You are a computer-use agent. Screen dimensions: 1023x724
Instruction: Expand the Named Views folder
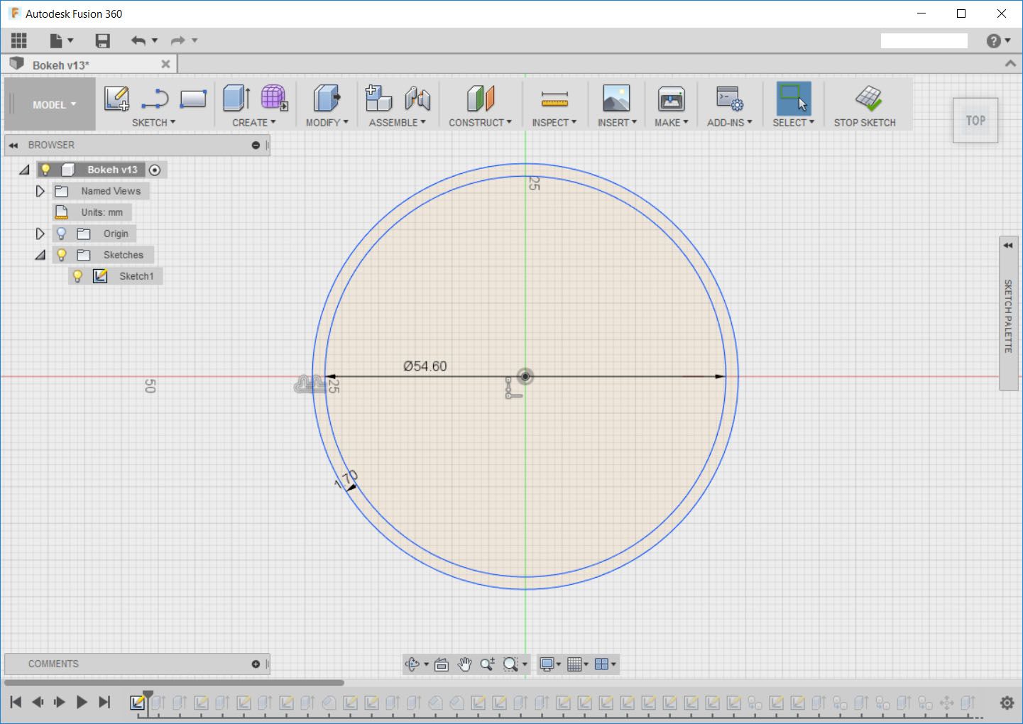(40, 191)
